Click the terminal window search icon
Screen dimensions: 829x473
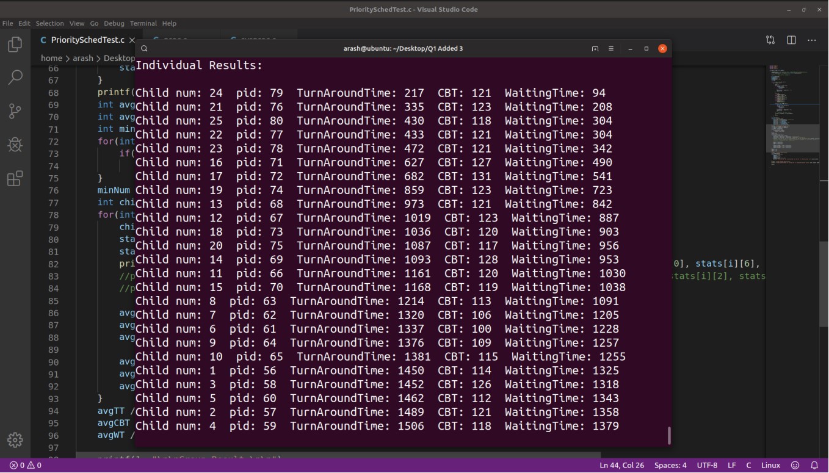pos(144,49)
